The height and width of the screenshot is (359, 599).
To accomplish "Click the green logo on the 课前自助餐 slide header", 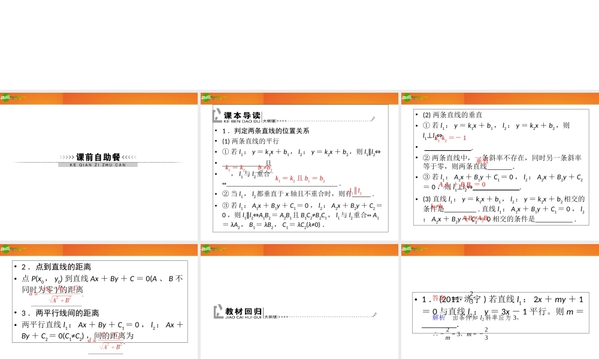I will coord(5,98).
